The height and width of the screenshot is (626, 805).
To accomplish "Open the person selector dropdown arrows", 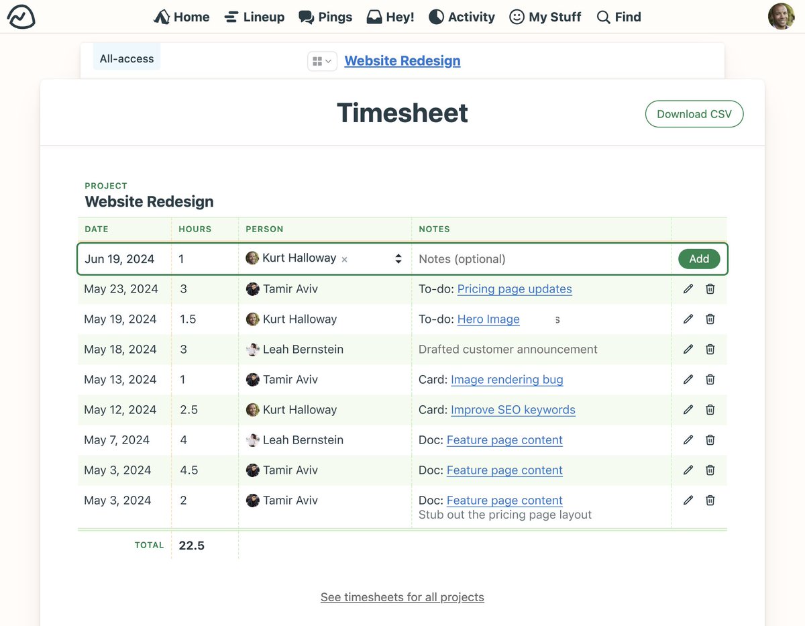I will [398, 259].
